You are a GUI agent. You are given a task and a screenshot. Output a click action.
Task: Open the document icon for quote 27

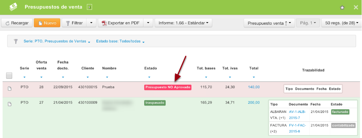[10, 104]
